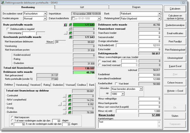
Task: Click the Export Excel button
Action: point(175,66)
